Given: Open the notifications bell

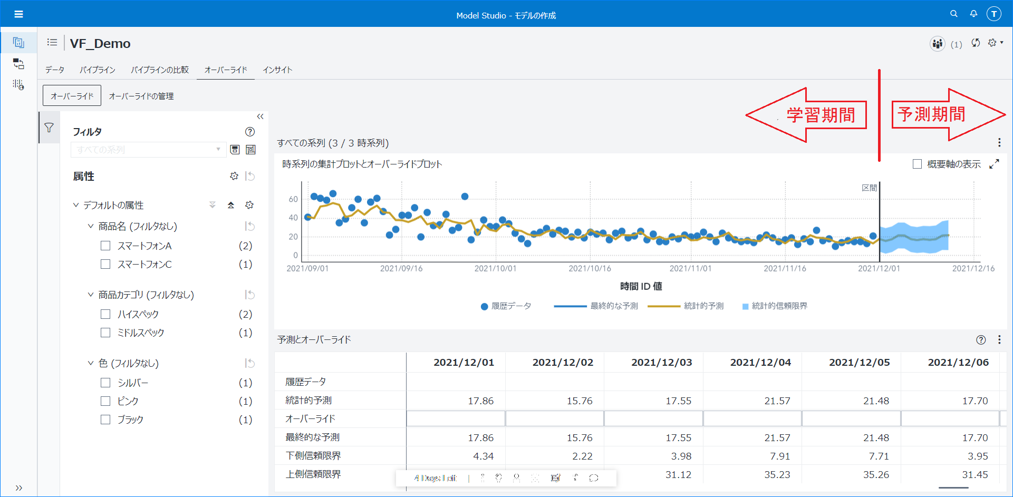Looking at the screenshot, I should pos(973,14).
